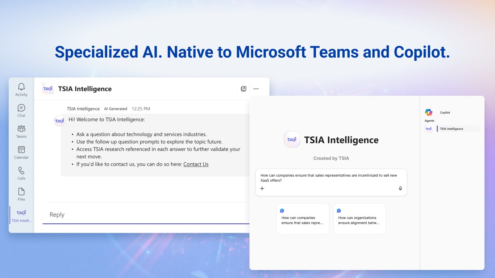Click the 'Access TSIA research referenced' bullet
The image size is (495, 278).
(x=158, y=153)
